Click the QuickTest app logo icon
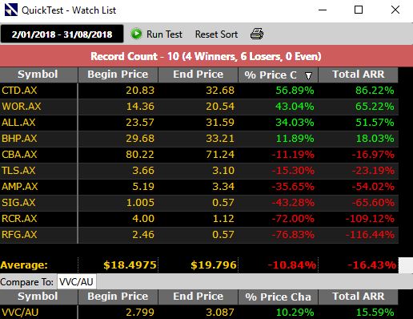This screenshot has width=413, height=319. coord(11,10)
